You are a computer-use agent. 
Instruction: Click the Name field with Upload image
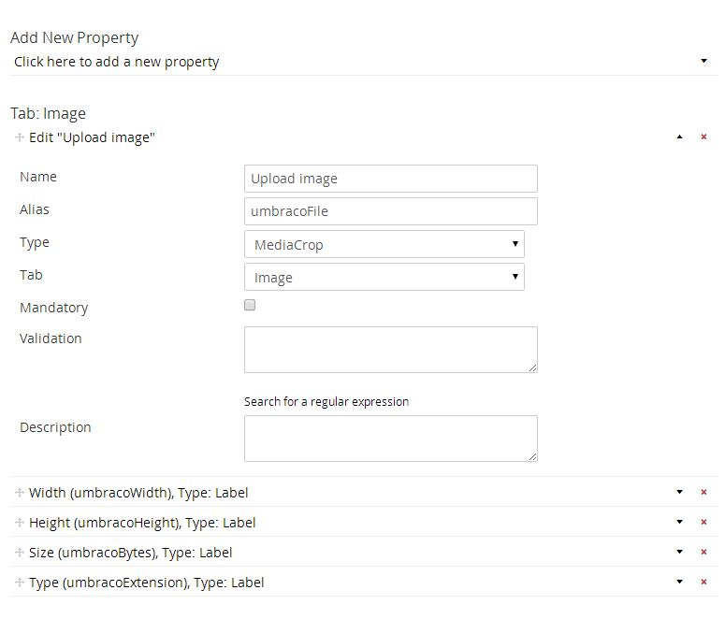[390, 179]
